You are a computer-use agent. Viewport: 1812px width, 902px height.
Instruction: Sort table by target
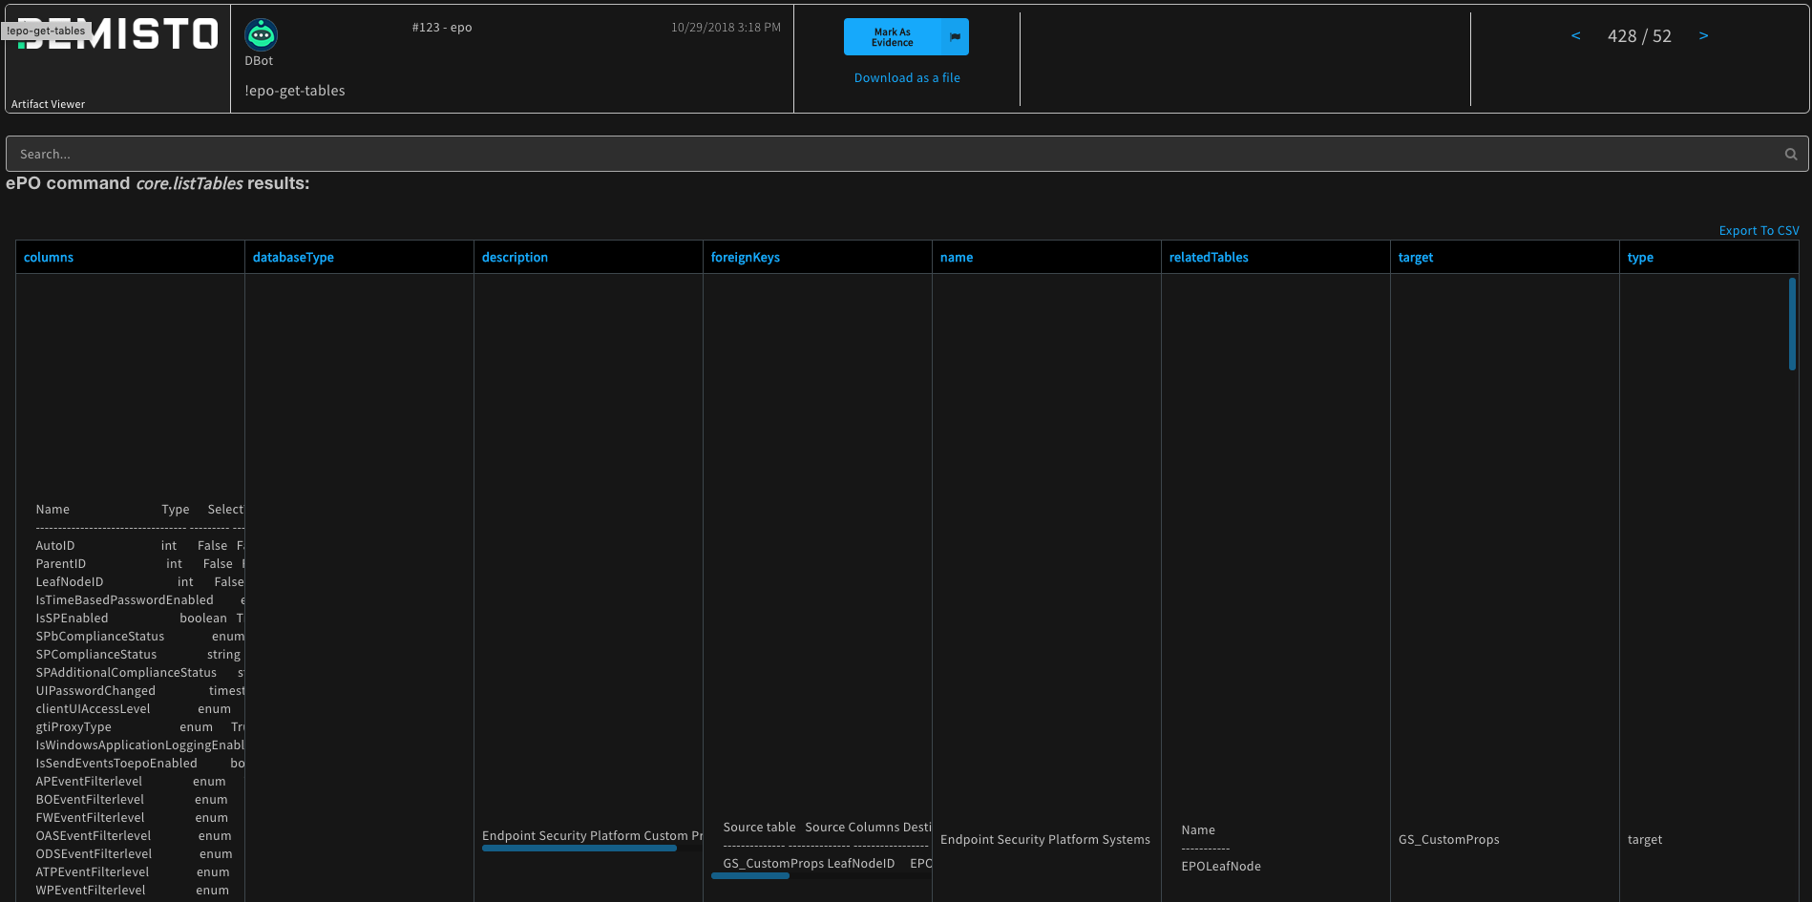[1416, 257]
